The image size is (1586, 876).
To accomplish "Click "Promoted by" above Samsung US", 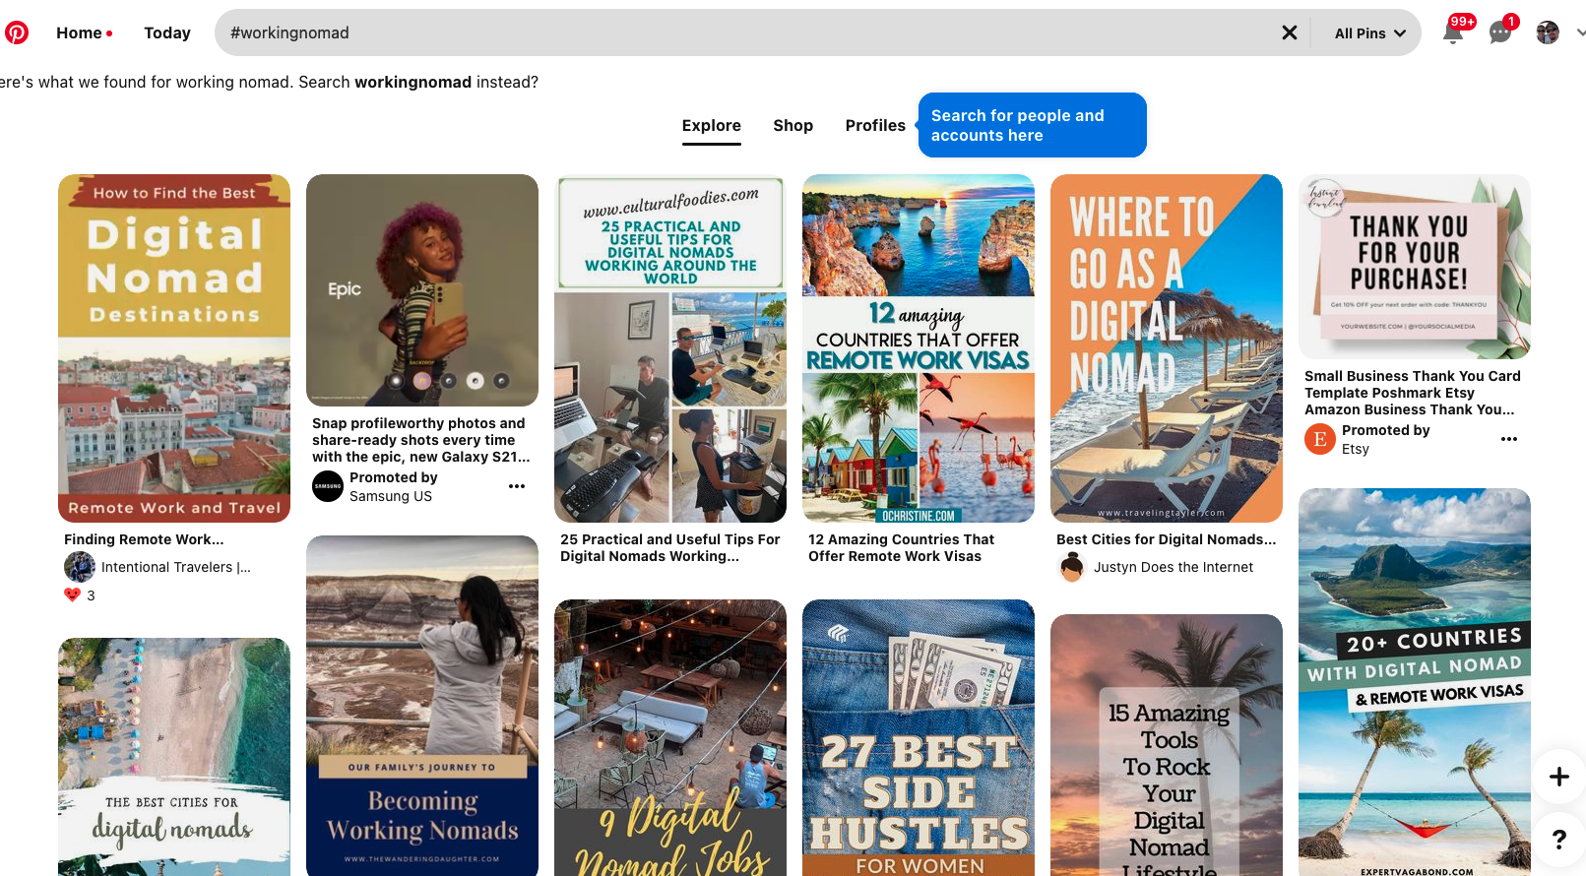I will click(x=393, y=477).
